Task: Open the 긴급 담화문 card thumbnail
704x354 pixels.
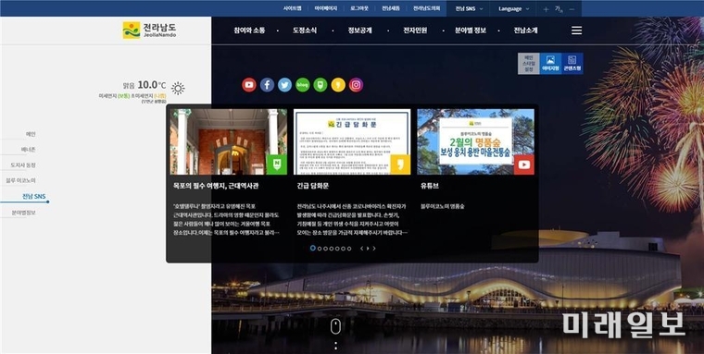Action: 352,141
